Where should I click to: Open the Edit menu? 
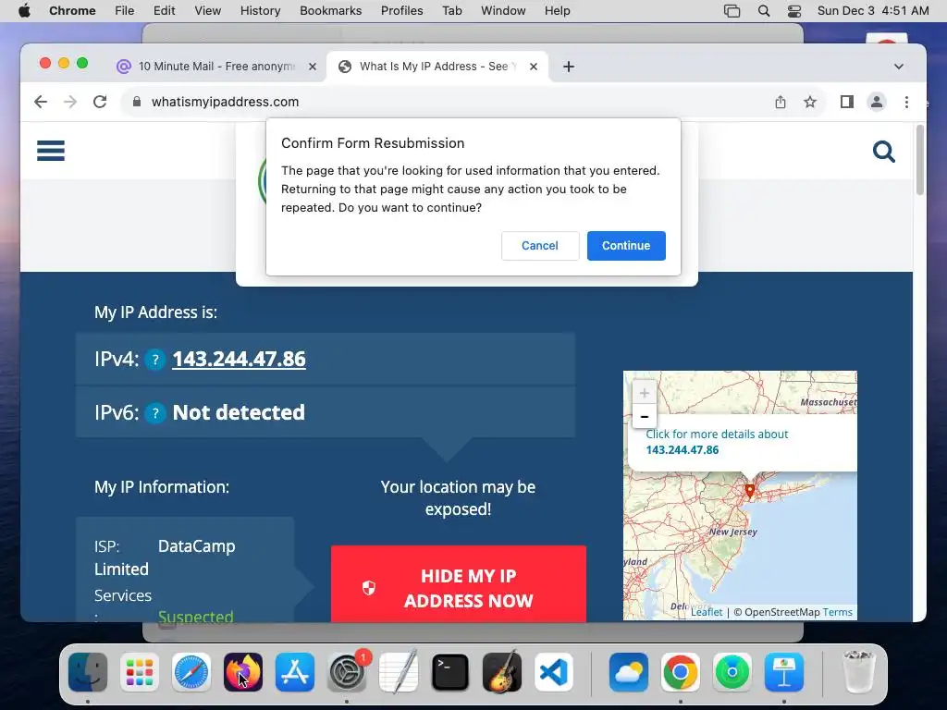pyautogui.click(x=165, y=11)
